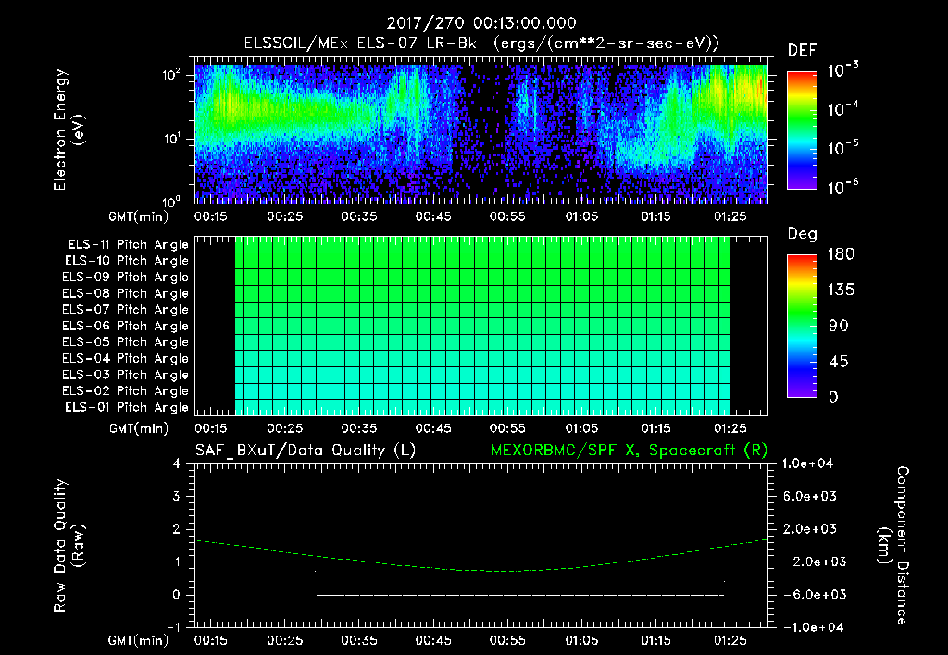Viewport: 948px width, 655px height.
Task: Click the 6.0e+03 Component Distance tick label
Action: pyautogui.click(x=810, y=496)
